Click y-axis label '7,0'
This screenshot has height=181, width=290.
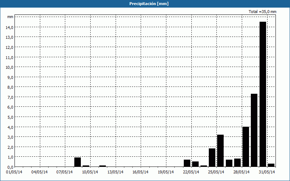click(x=10, y=97)
